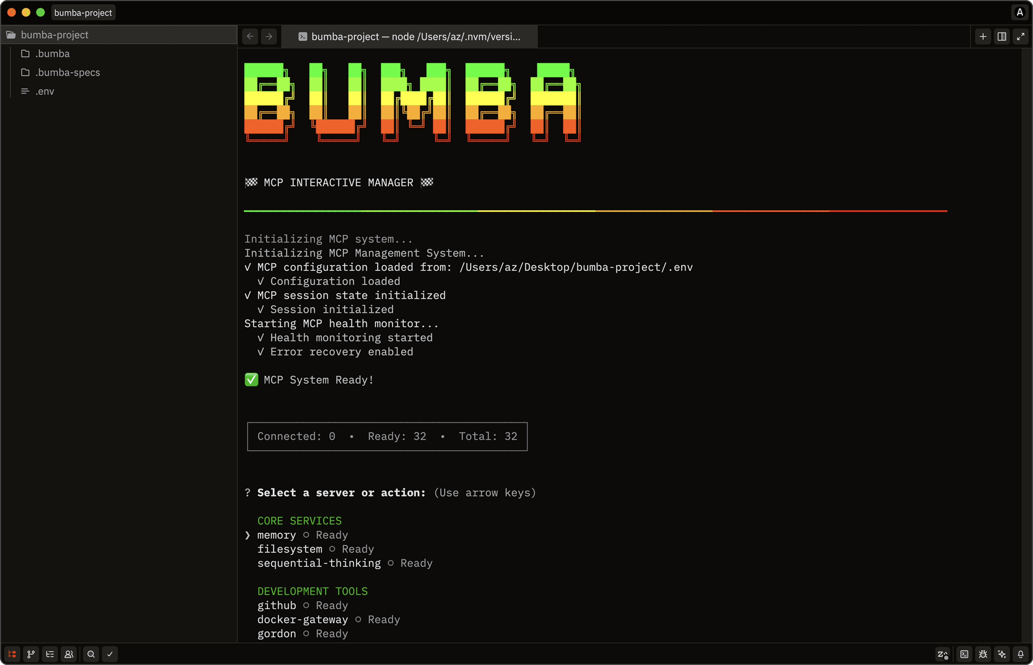Expand the .bumba-specs folder
The width and height of the screenshot is (1033, 665).
pos(67,72)
